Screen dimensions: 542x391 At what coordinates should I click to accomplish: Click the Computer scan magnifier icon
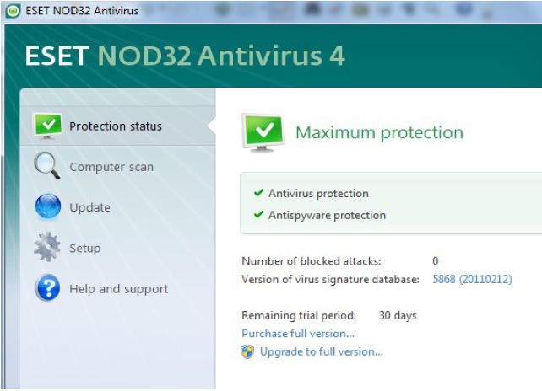pos(47,165)
